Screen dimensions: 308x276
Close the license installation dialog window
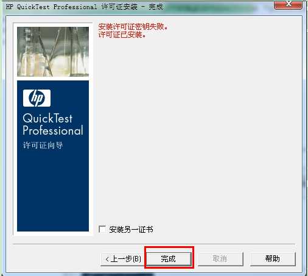288,4
